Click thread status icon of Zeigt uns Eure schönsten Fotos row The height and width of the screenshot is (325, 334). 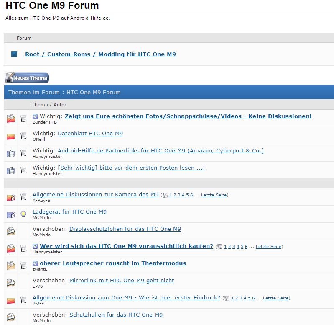coord(10,119)
